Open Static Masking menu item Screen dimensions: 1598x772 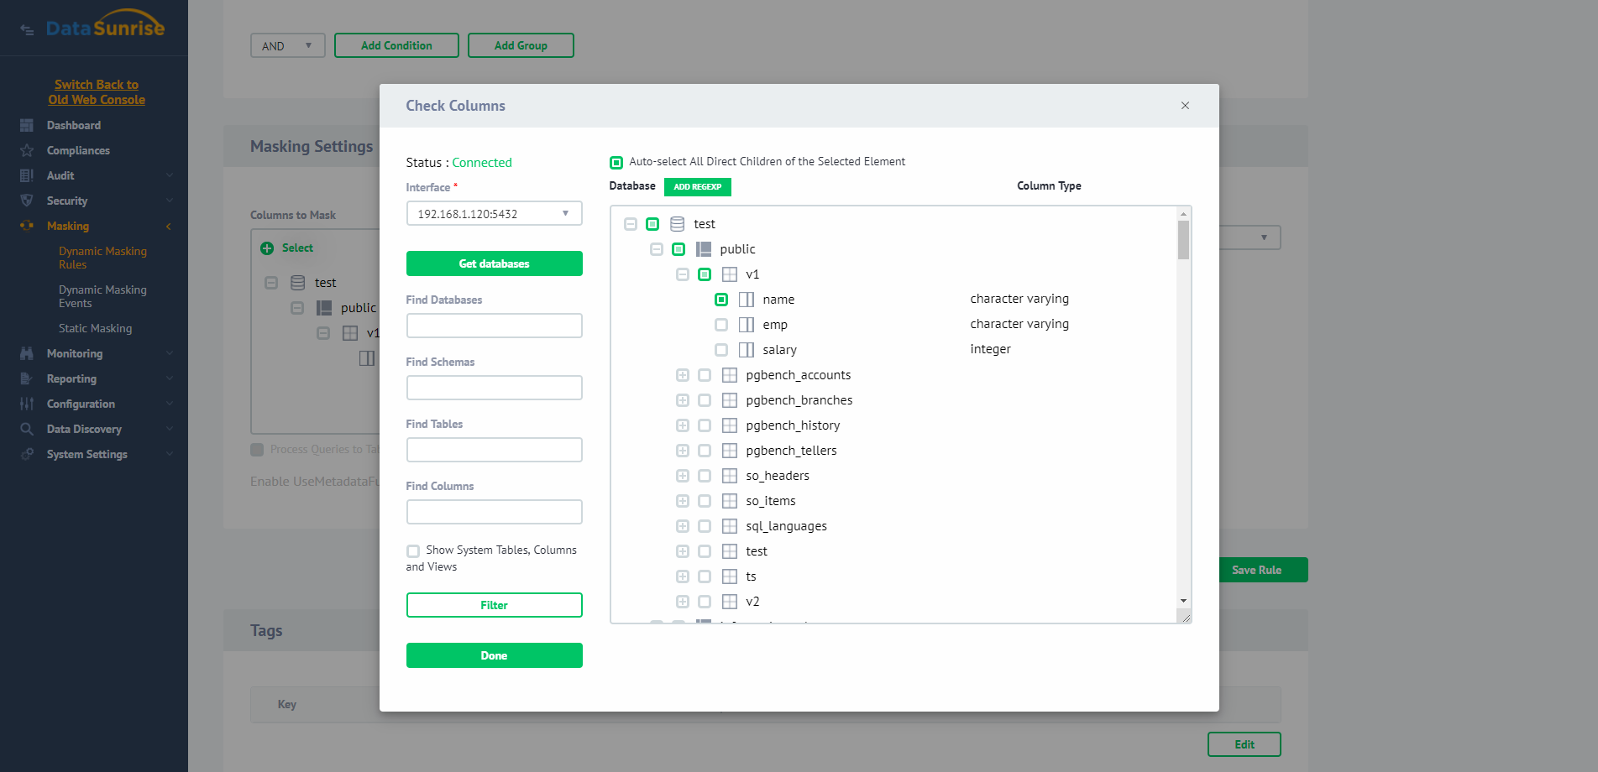coord(95,328)
